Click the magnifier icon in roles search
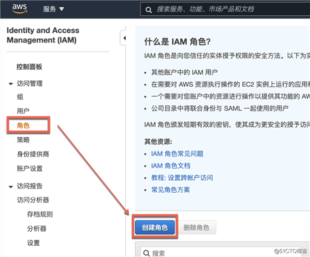The height and width of the screenshot is (257, 310). 146,253
